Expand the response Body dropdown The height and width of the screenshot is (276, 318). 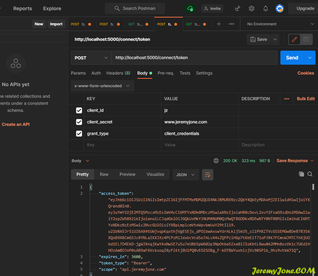80,161
